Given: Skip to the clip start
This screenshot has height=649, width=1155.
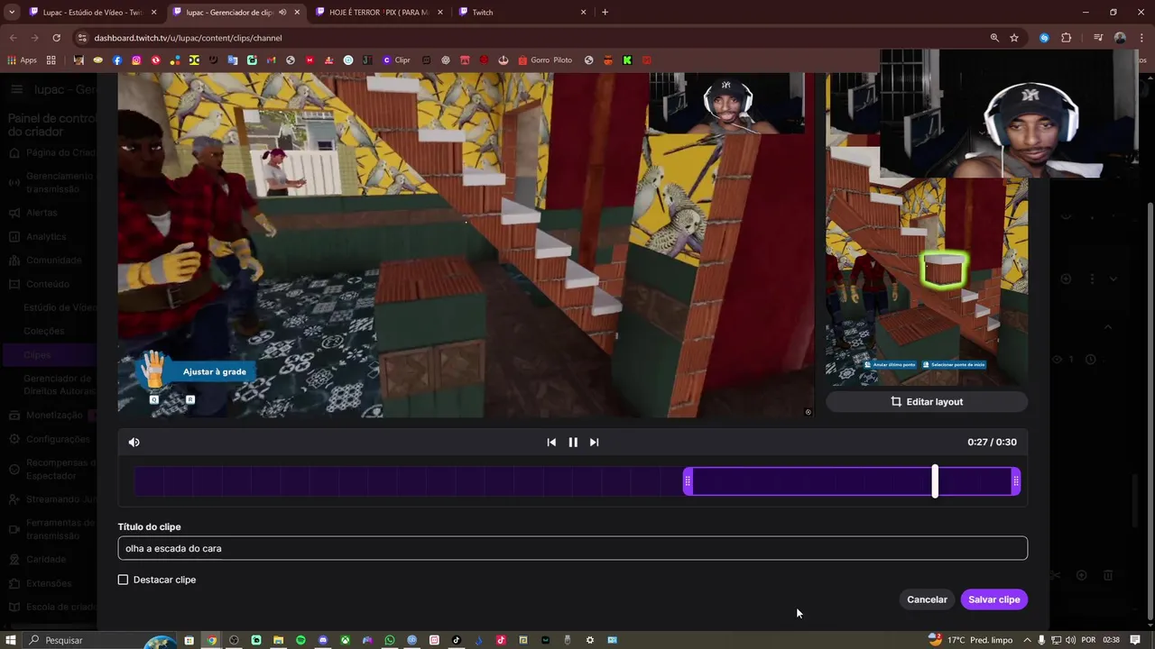Looking at the screenshot, I should tap(551, 442).
